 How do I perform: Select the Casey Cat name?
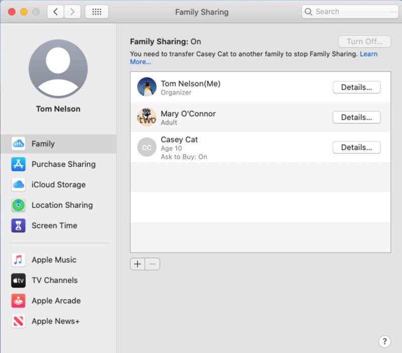coord(179,139)
